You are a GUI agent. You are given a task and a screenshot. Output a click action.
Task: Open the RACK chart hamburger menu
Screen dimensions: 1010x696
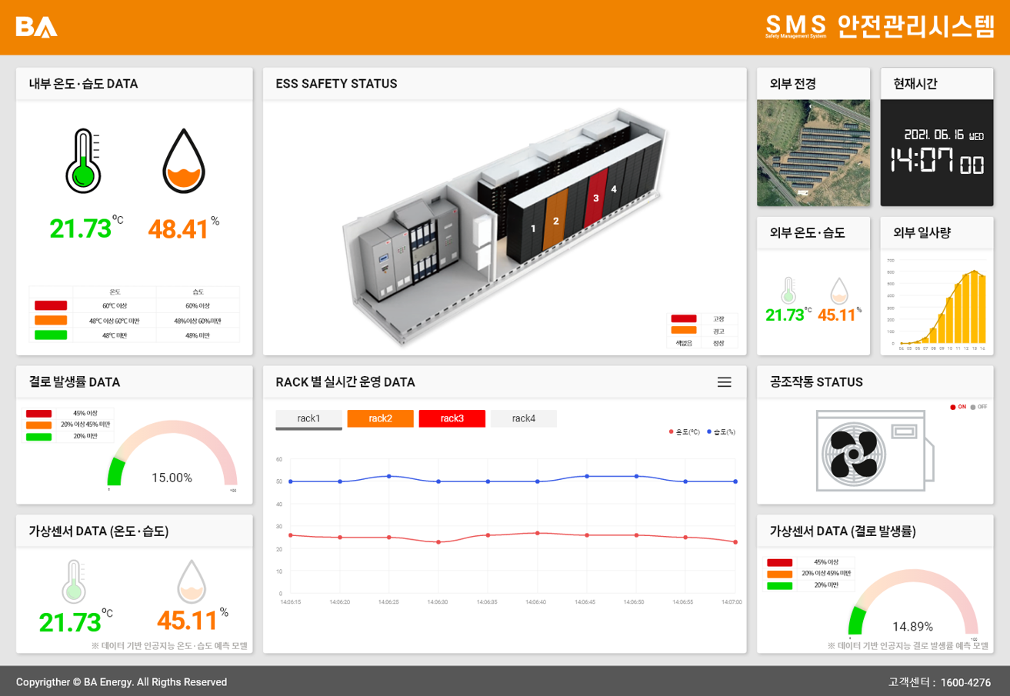tap(724, 382)
